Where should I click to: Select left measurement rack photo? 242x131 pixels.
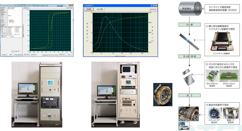click(37, 94)
